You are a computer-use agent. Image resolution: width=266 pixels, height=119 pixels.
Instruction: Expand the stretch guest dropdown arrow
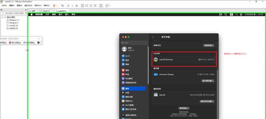(x=110, y=6)
